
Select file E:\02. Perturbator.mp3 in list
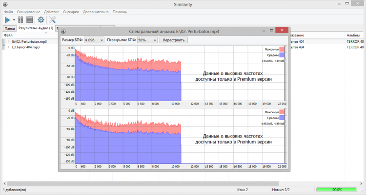tap(29, 41)
